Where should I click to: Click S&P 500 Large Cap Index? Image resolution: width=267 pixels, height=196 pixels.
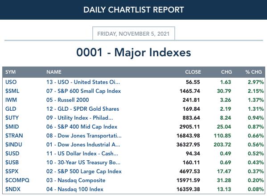(84, 171)
